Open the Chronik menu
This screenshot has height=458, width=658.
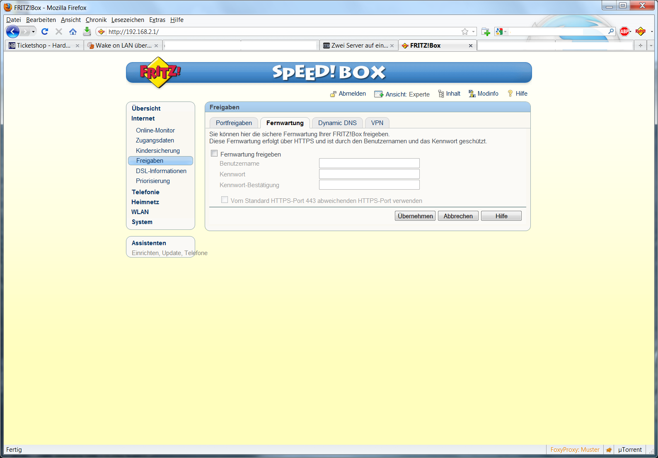[96, 20]
